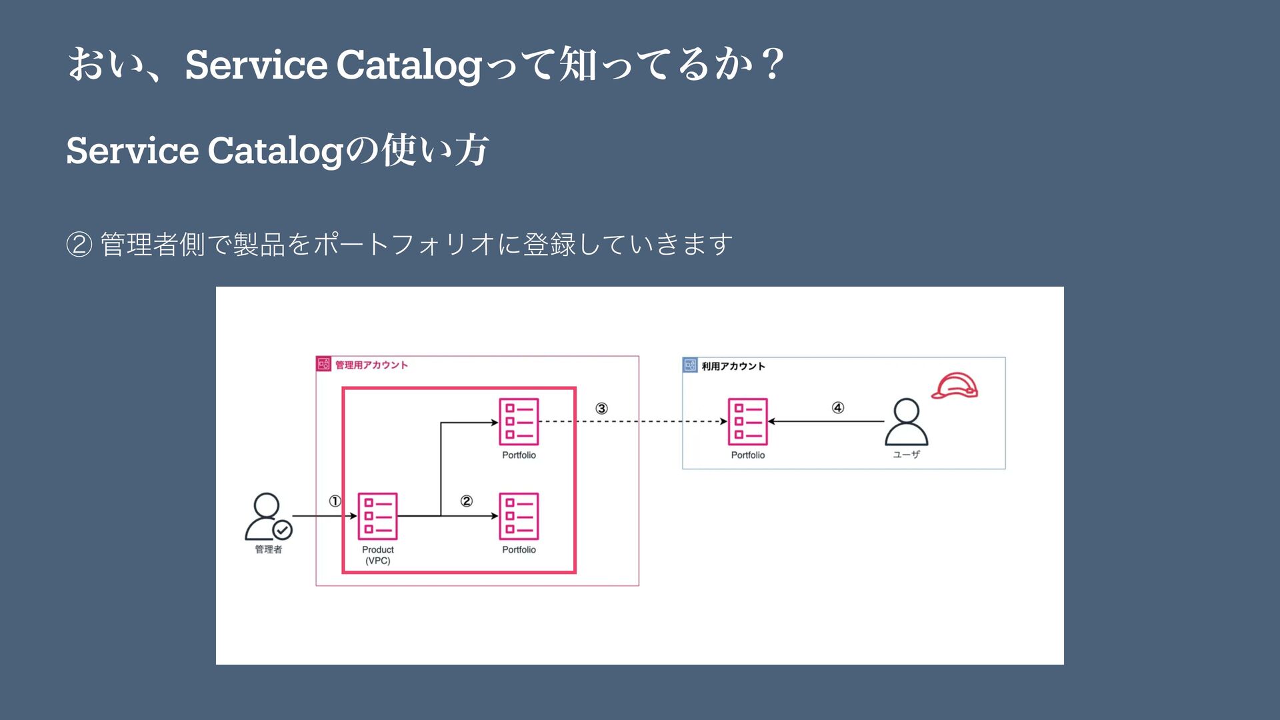Click the ユーザ person icon
The image size is (1280, 720).
click(x=906, y=422)
